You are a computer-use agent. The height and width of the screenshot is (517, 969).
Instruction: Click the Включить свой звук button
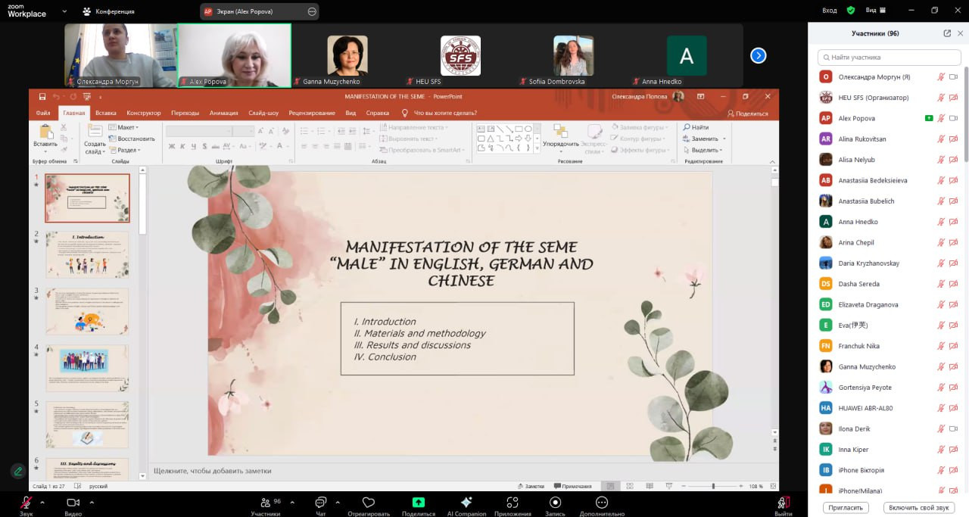(x=919, y=508)
